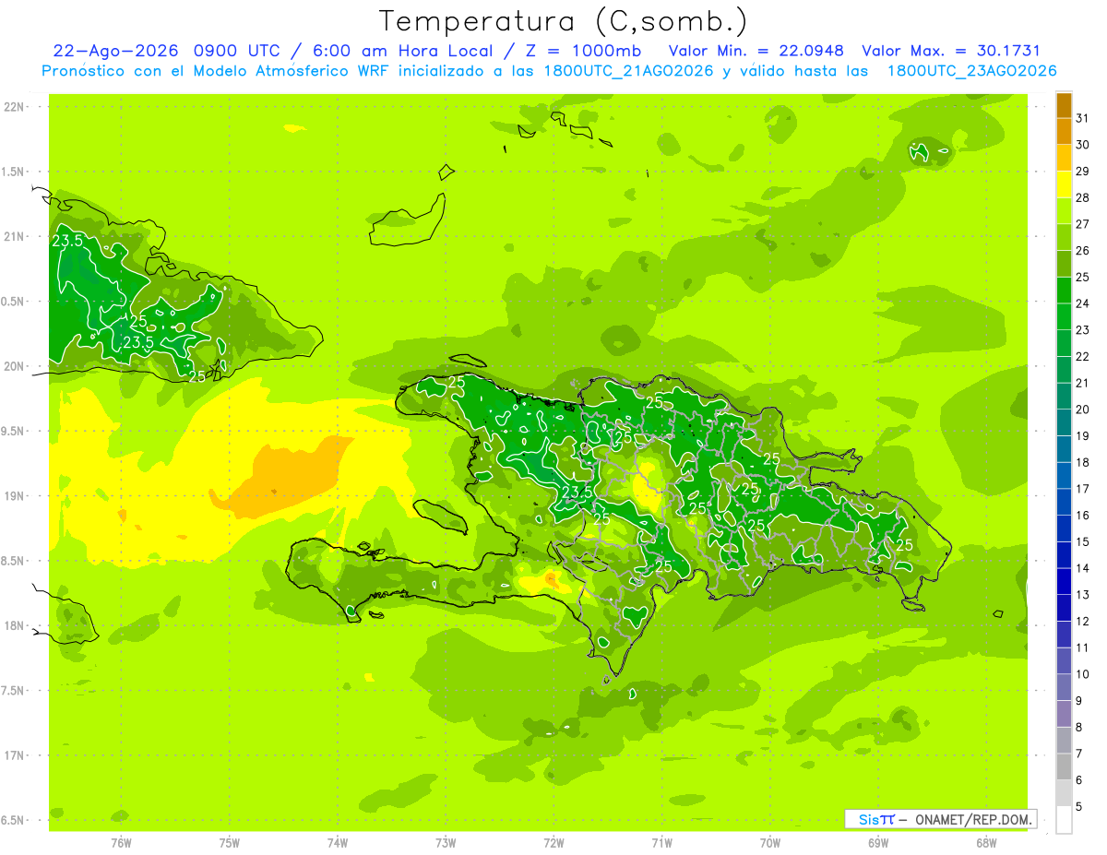Screen dimensions: 1107x855
Task: Click the "8.5N" latitude label
Action: [14, 561]
